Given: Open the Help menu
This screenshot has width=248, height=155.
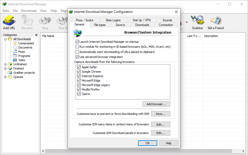Looking at the screenshot, I should (x=54, y=10).
